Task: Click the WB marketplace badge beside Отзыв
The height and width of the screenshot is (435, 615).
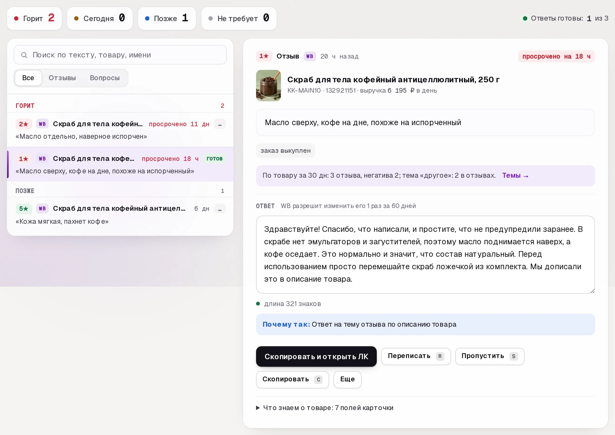Action: point(310,56)
